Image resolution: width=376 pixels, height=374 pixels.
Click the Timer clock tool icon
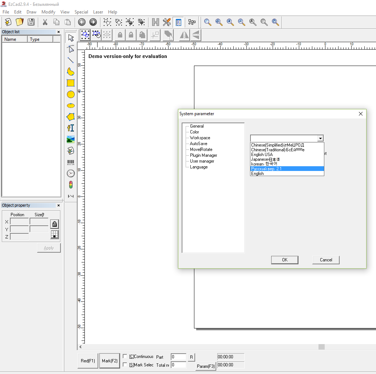tap(71, 174)
